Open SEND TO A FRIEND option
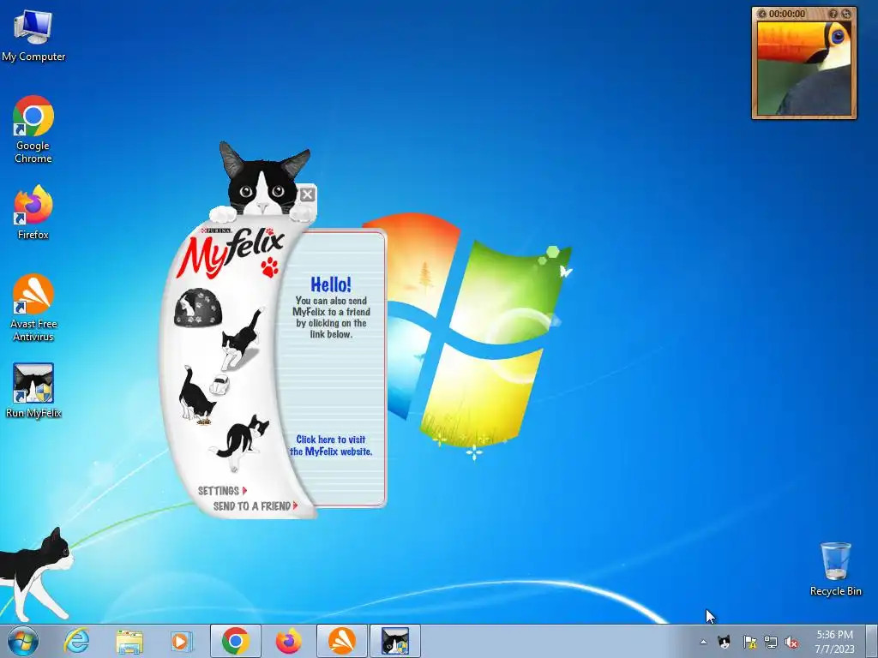Screen dimensions: 878x658 (255, 505)
